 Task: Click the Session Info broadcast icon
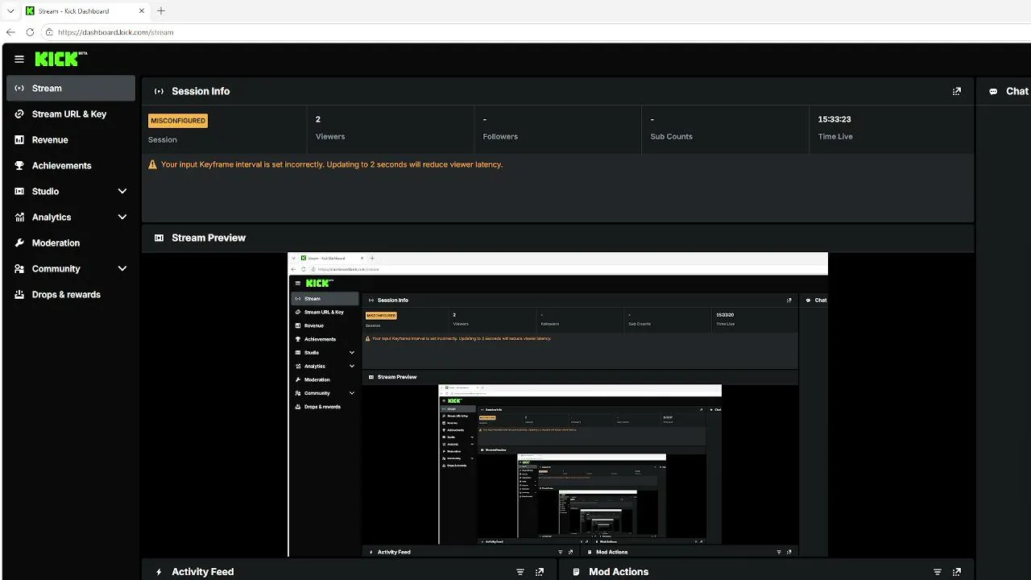pyautogui.click(x=159, y=92)
